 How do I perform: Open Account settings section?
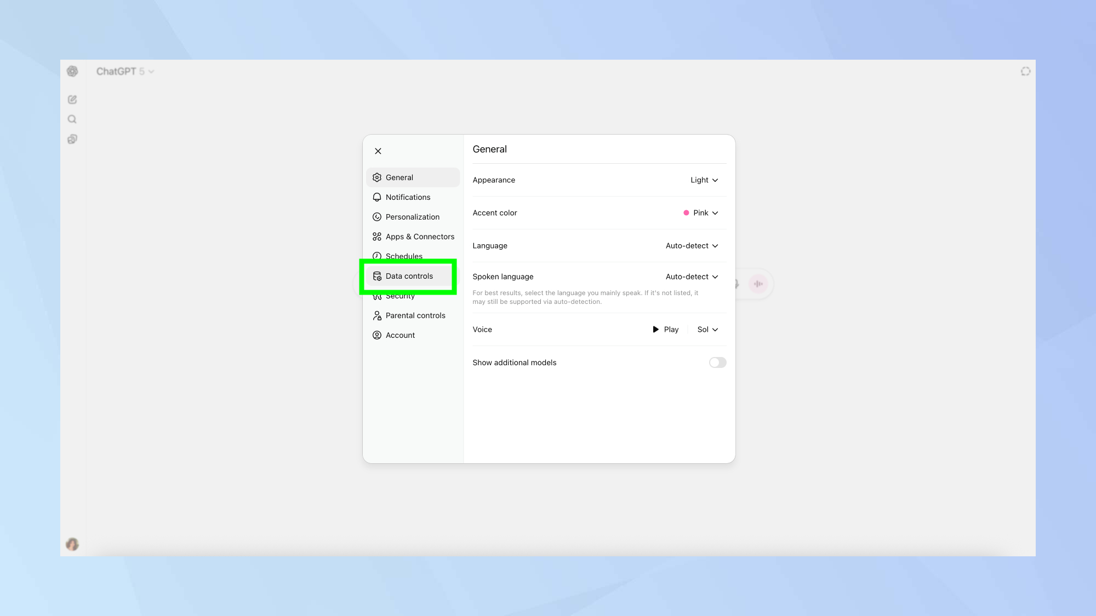pos(400,335)
